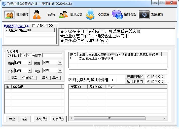Click the 加好友 orange person icon
This screenshot has height=133, width=179.
pyautogui.click(x=37, y=15)
